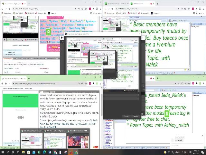The height and width of the screenshot is (155, 206).
Task: Click Accept button in capture dialog
Action: click(x=126, y=116)
